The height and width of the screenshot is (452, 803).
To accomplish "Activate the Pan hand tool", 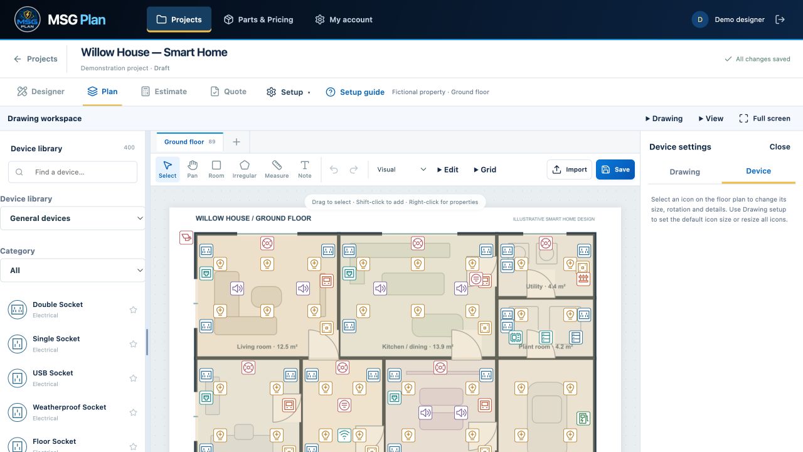I will tap(193, 169).
